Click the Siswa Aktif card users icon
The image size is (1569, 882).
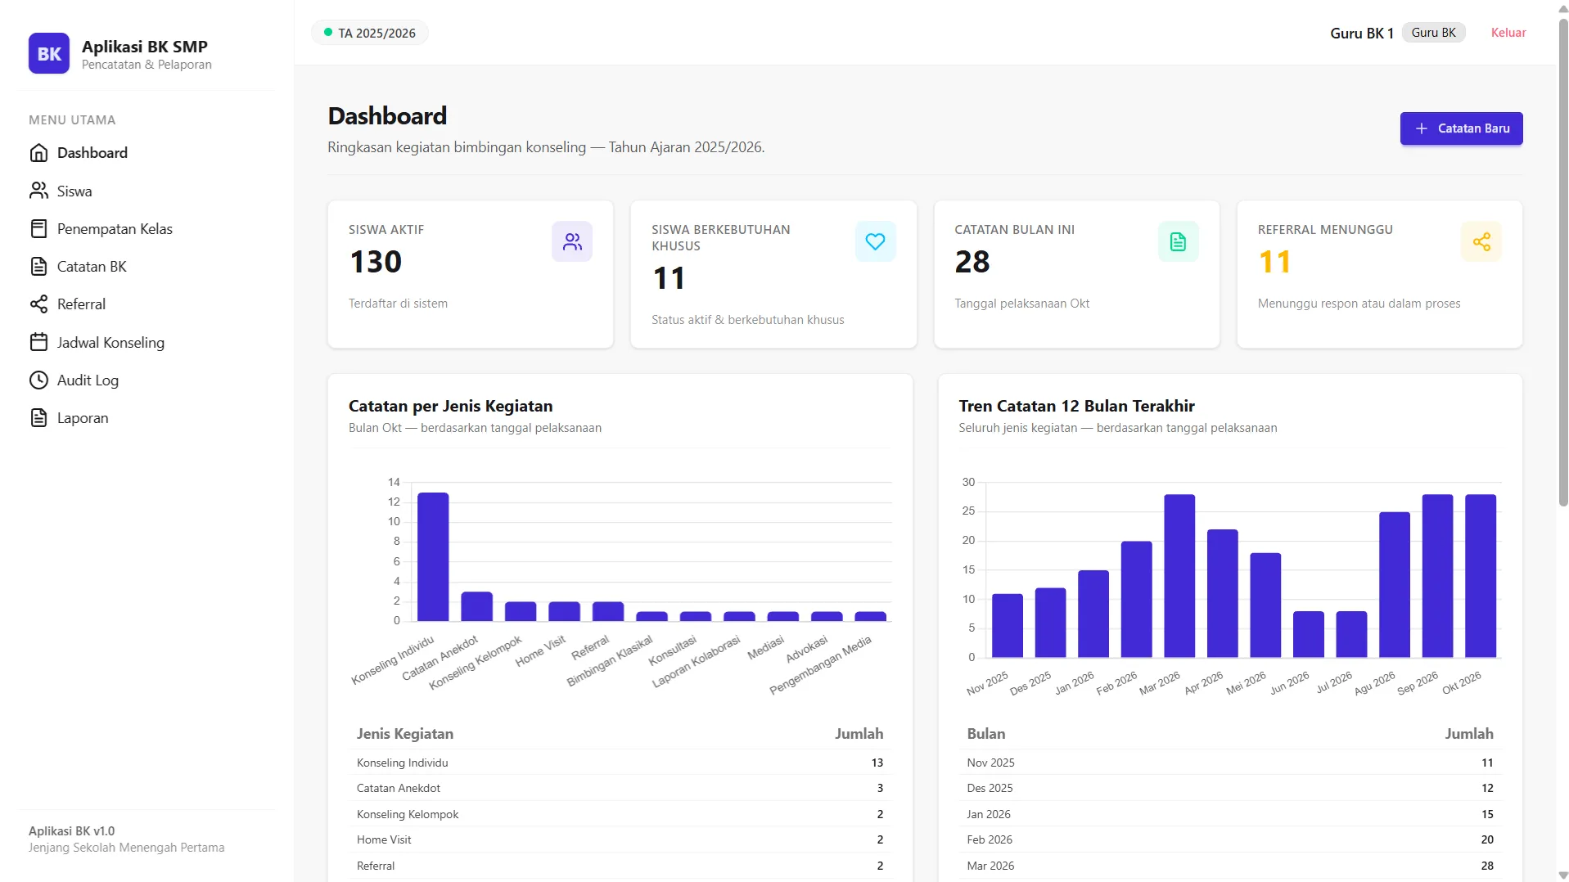click(572, 241)
